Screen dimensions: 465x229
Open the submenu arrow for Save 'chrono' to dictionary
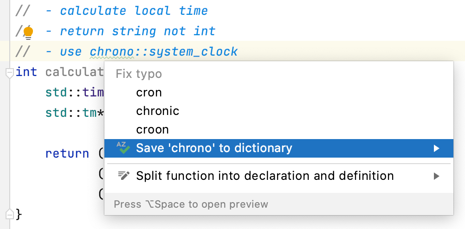436,148
